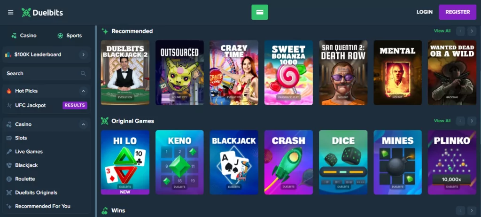
Task: Expand the $100K Leaderboard arrow
Action: tap(83, 54)
